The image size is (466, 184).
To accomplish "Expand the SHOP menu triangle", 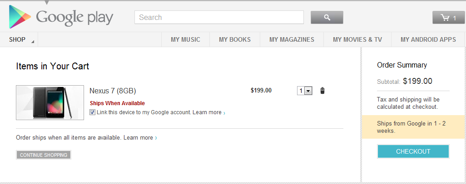I will 33,42.
